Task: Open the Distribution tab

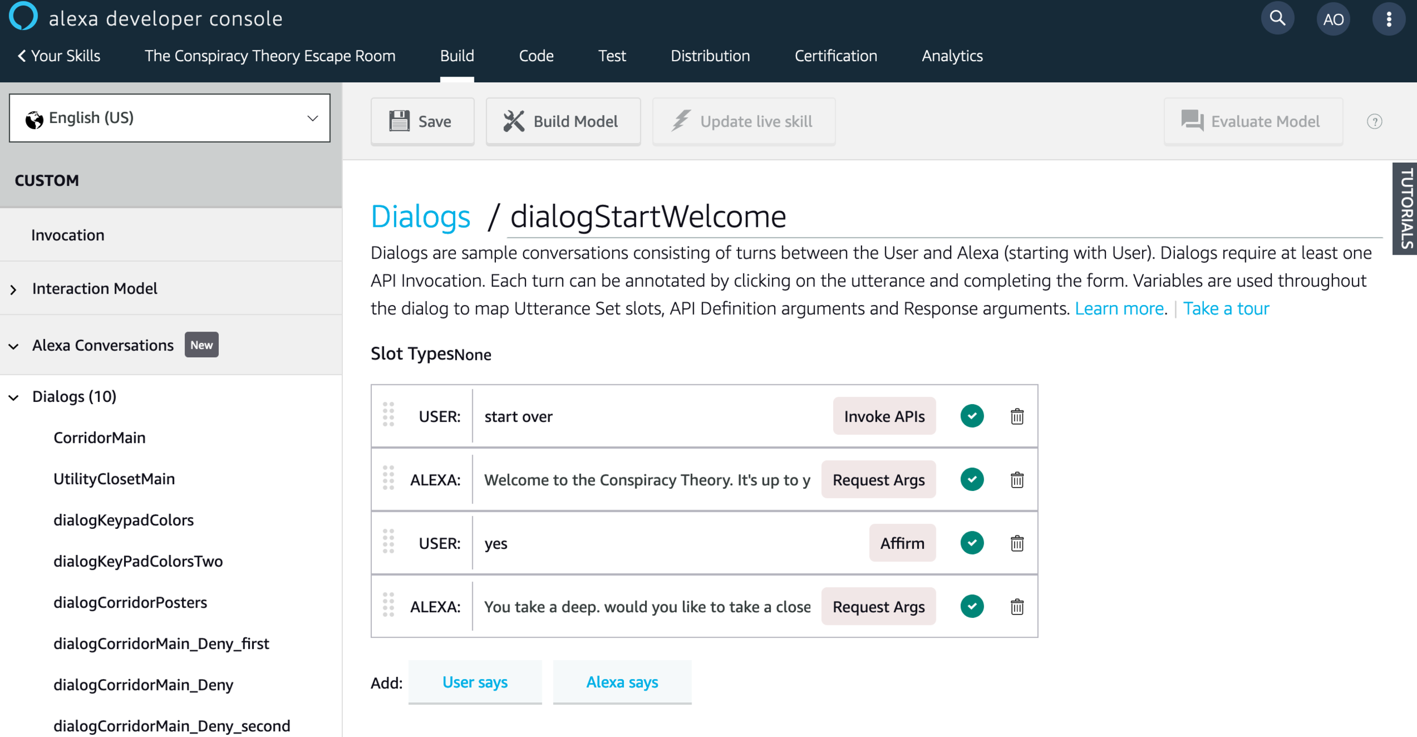Action: click(710, 56)
